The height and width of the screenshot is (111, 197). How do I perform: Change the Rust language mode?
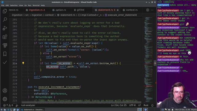(x=146, y=105)
